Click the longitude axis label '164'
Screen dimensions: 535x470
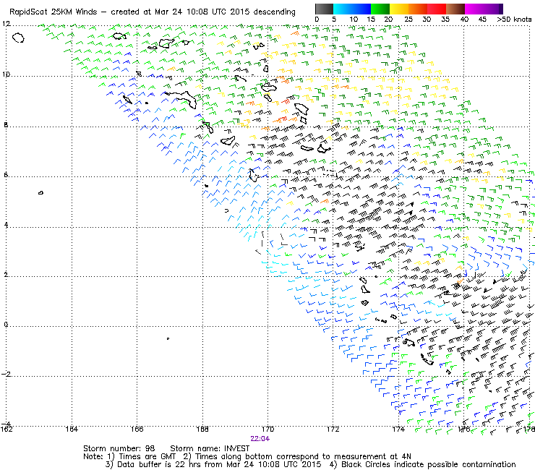(72, 429)
